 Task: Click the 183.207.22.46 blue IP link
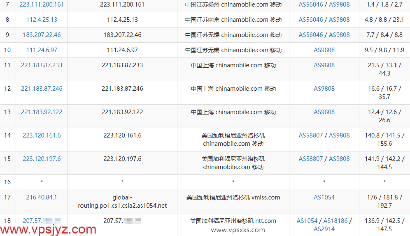(x=42, y=35)
